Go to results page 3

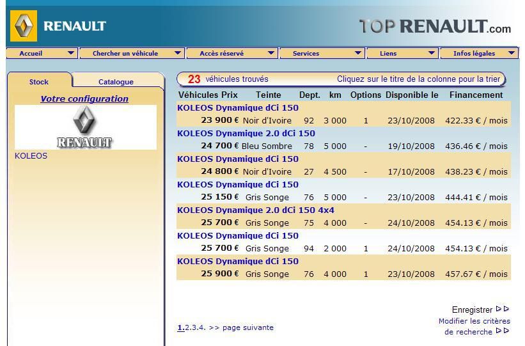pyautogui.click(x=194, y=327)
